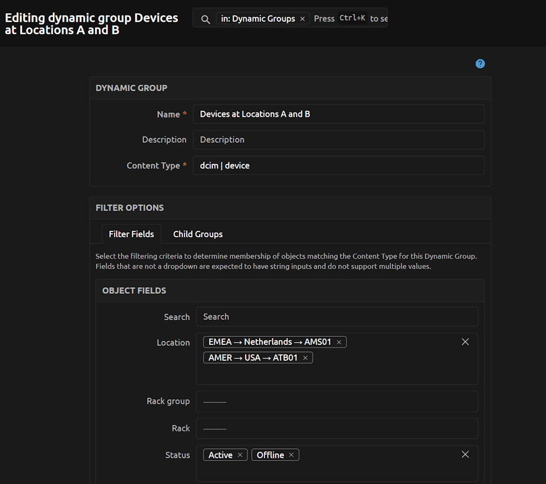The width and height of the screenshot is (546, 484).
Task: Select the Content Type field showing 'dcim | device'
Action: tap(339, 165)
